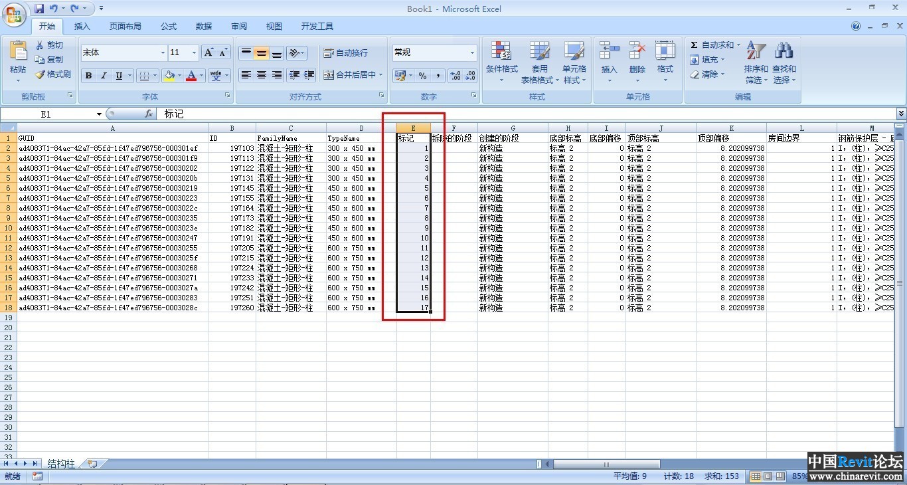Toggle center horizontal alignment
Image resolution: width=907 pixels, height=485 pixels.
pyautogui.click(x=262, y=75)
